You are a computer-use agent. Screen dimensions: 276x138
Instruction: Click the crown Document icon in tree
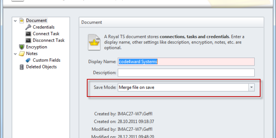coord(22,21)
